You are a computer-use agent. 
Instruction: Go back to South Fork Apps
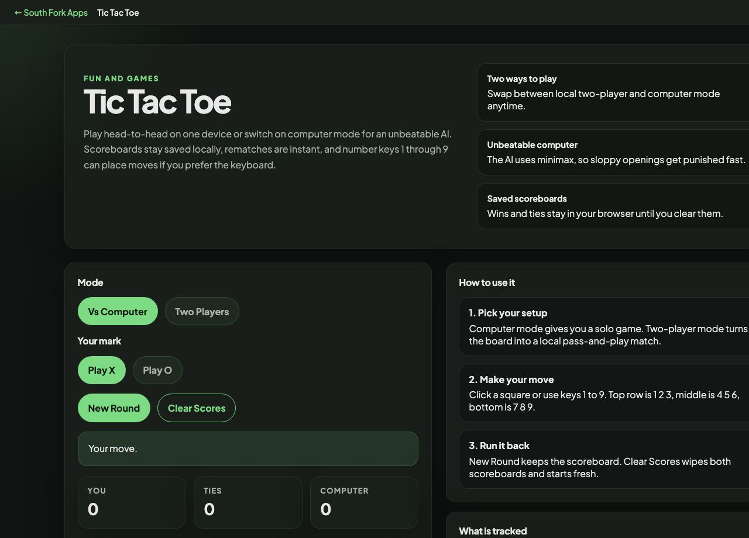click(51, 12)
